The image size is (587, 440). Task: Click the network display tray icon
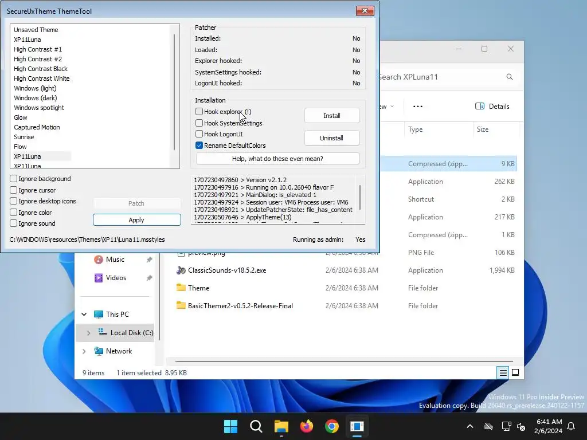(506, 426)
